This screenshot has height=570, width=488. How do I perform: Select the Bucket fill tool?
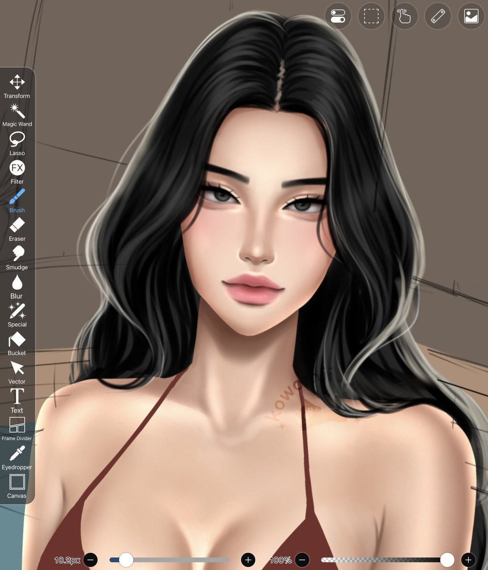[x=17, y=343]
